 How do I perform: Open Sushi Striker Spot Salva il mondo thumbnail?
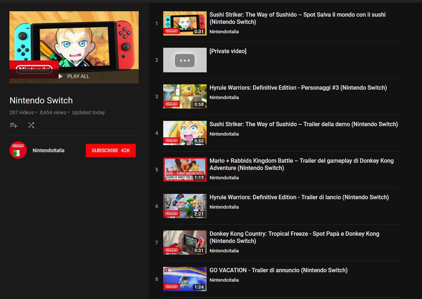pyautogui.click(x=185, y=24)
